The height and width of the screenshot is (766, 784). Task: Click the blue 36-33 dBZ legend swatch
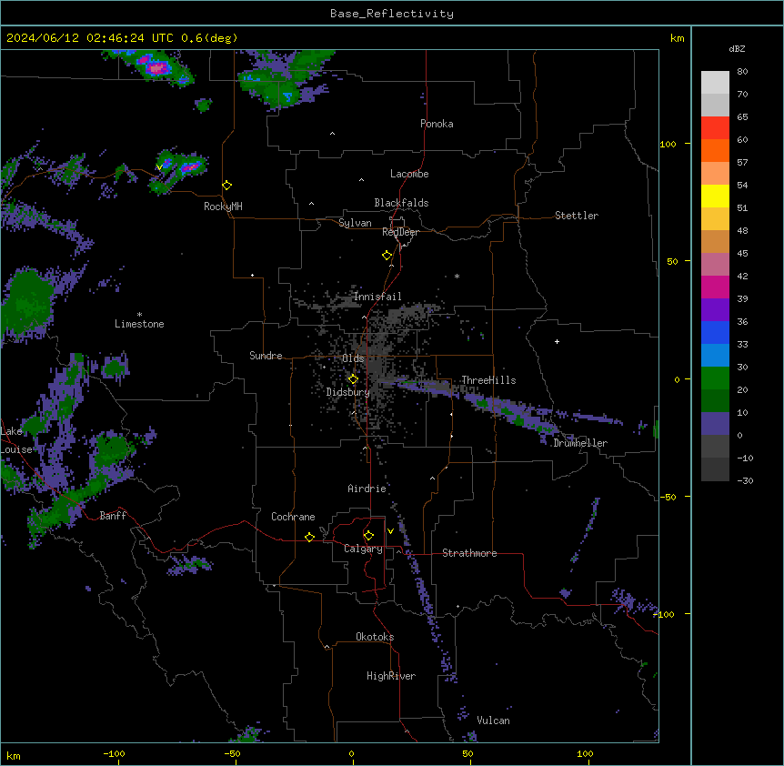tap(715, 332)
